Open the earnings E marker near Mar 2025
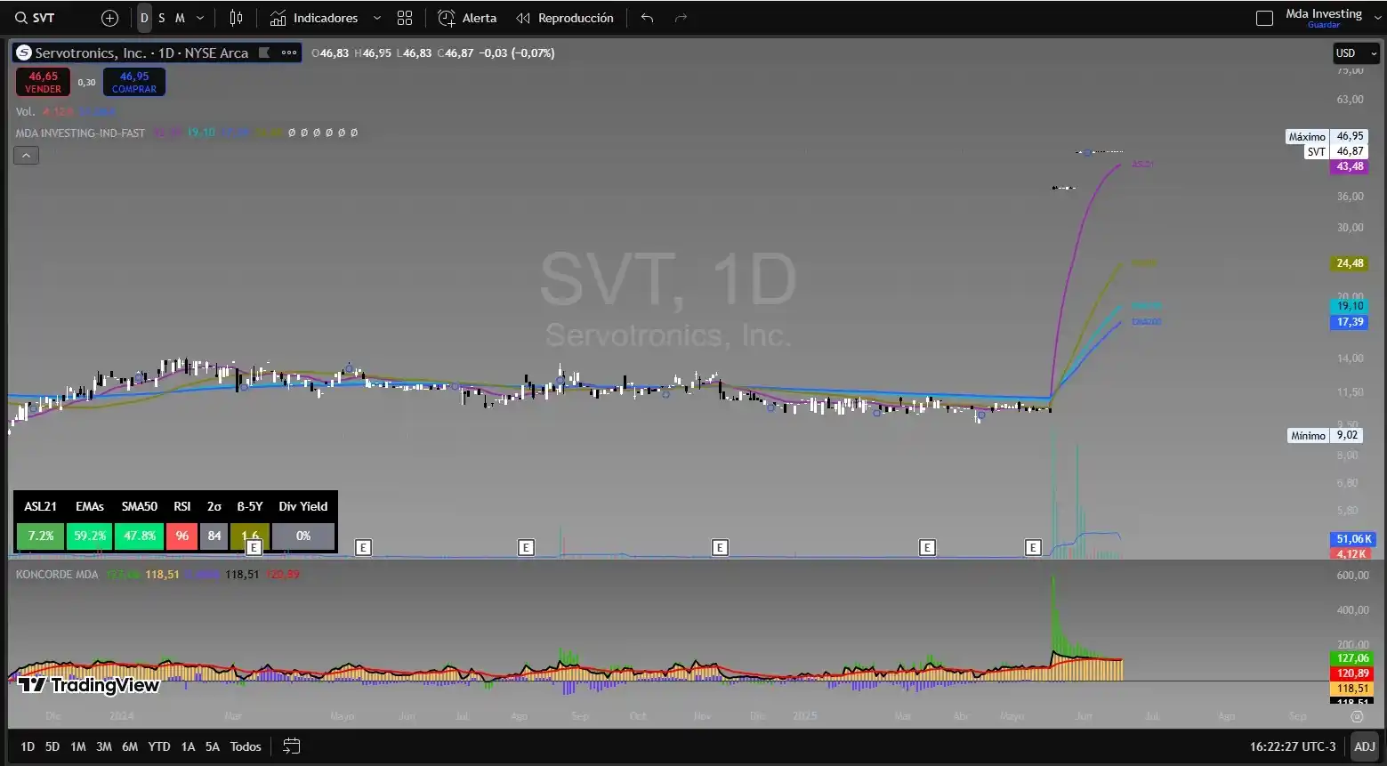 (x=927, y=548)
